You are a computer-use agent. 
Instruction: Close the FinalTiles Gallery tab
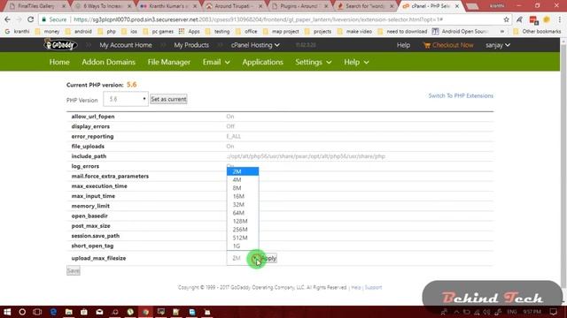click(x=64, y=6)
